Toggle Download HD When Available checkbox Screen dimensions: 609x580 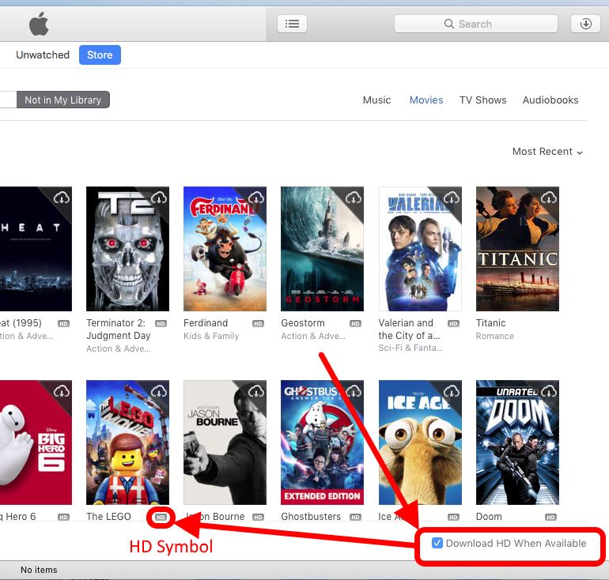[437, 543]
